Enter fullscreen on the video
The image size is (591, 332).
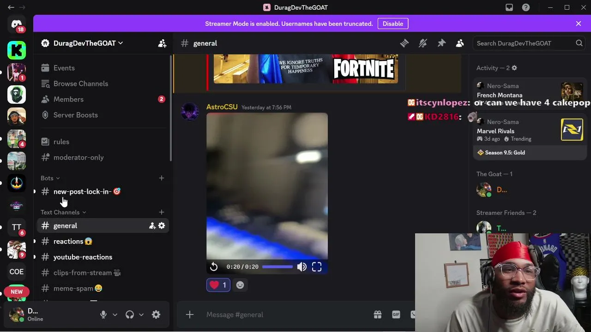pos(317,267)
